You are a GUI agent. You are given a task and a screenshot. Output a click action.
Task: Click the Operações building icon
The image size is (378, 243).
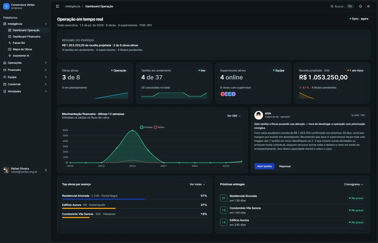tap(5, 63)
